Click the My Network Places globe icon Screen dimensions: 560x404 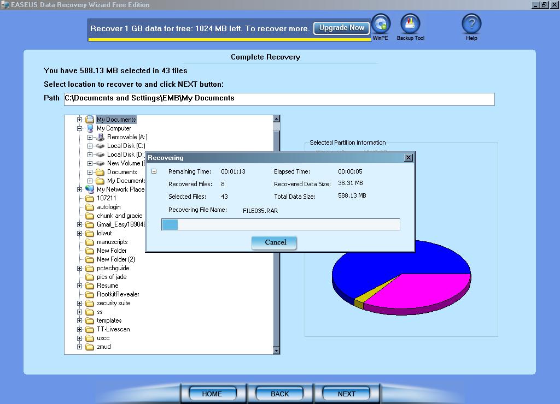coord(90,189)
